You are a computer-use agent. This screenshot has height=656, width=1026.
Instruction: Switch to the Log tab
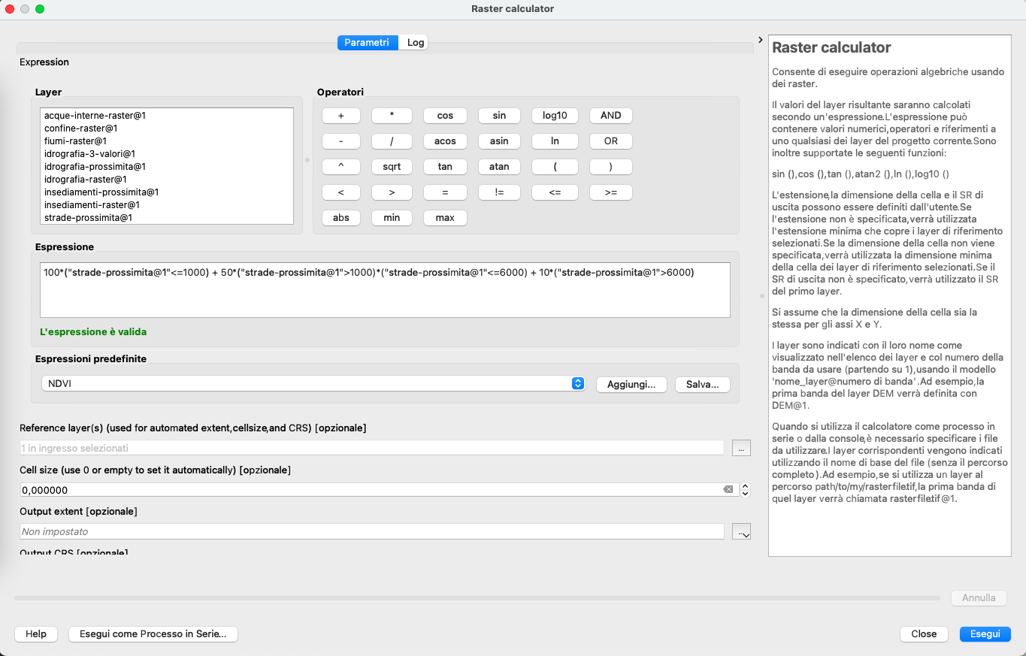point(416,43)
